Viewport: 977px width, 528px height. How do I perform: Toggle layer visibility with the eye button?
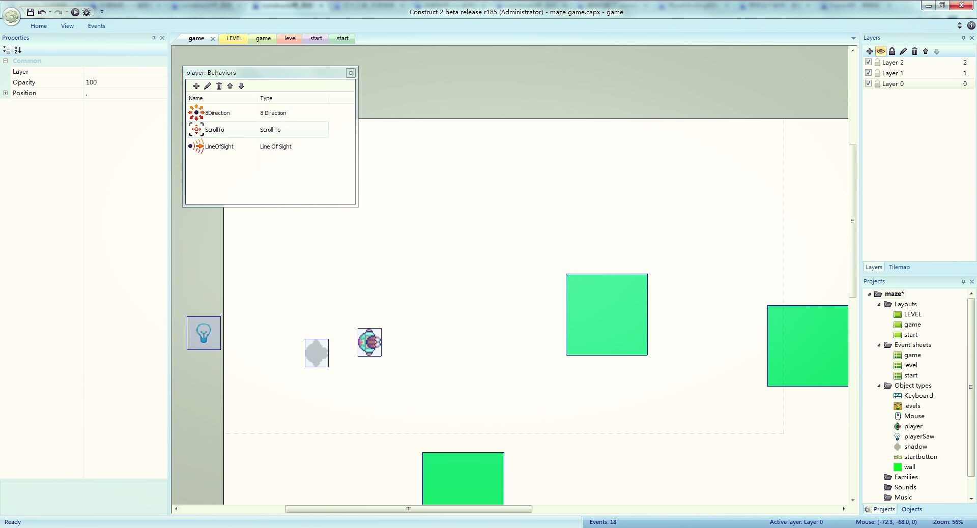click(881, 51)
